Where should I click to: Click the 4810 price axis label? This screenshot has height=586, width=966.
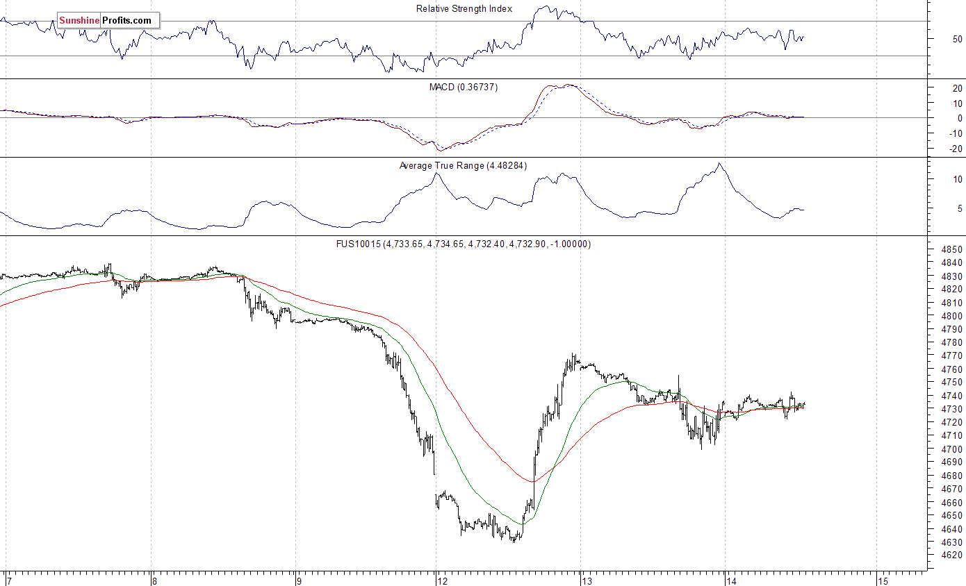coord(952,303)
